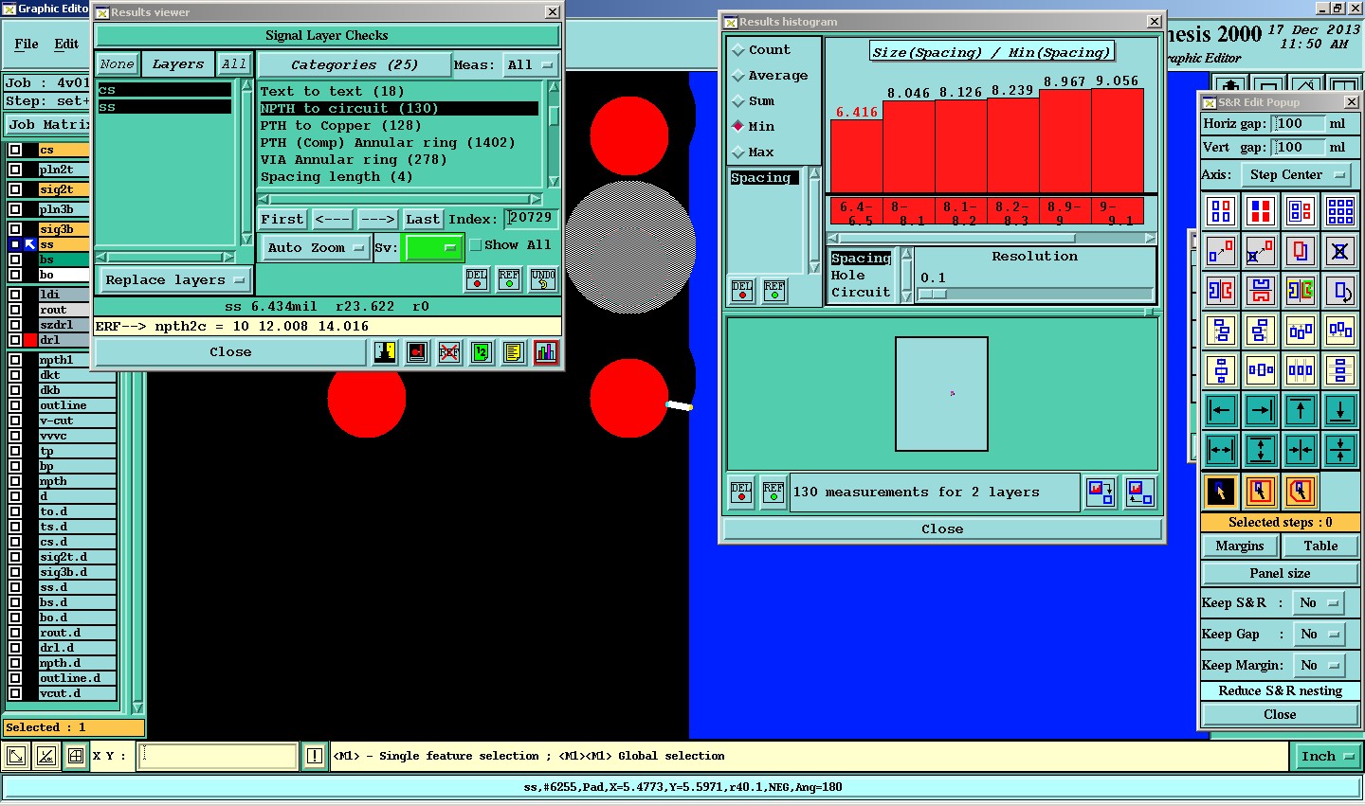Click the REF icon in Results viewer
Viewport: 1365px width, 806px height.
click(x=509, y=279)
